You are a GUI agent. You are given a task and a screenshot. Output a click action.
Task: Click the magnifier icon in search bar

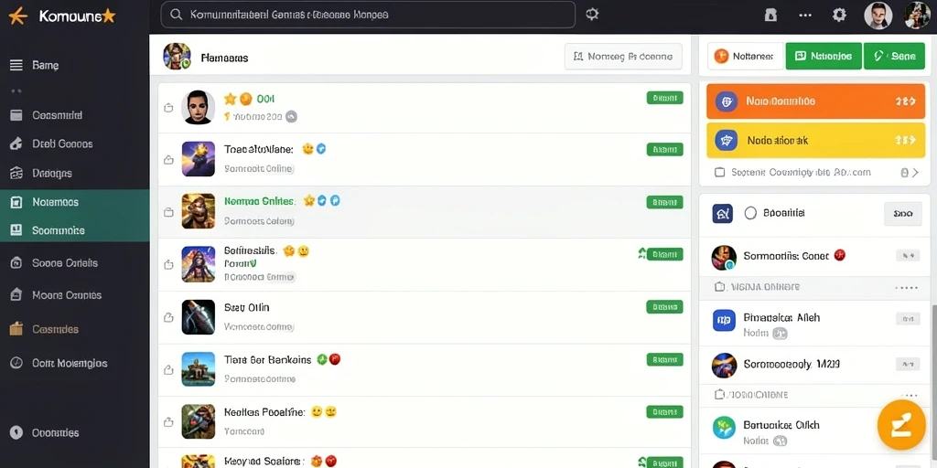(x=176, y=15)
